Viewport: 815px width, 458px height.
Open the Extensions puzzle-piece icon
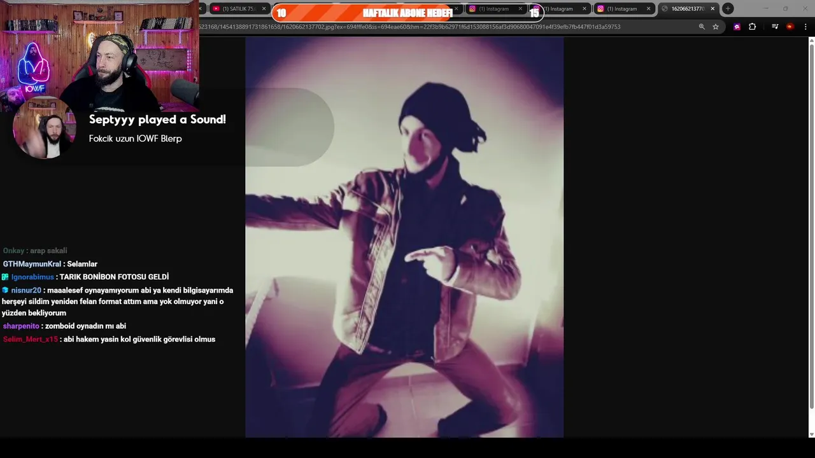pos(752,27)
